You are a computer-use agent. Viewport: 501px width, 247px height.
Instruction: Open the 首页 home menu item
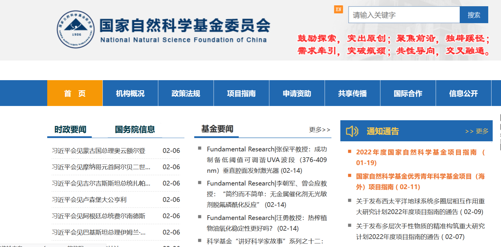point(75,93)
